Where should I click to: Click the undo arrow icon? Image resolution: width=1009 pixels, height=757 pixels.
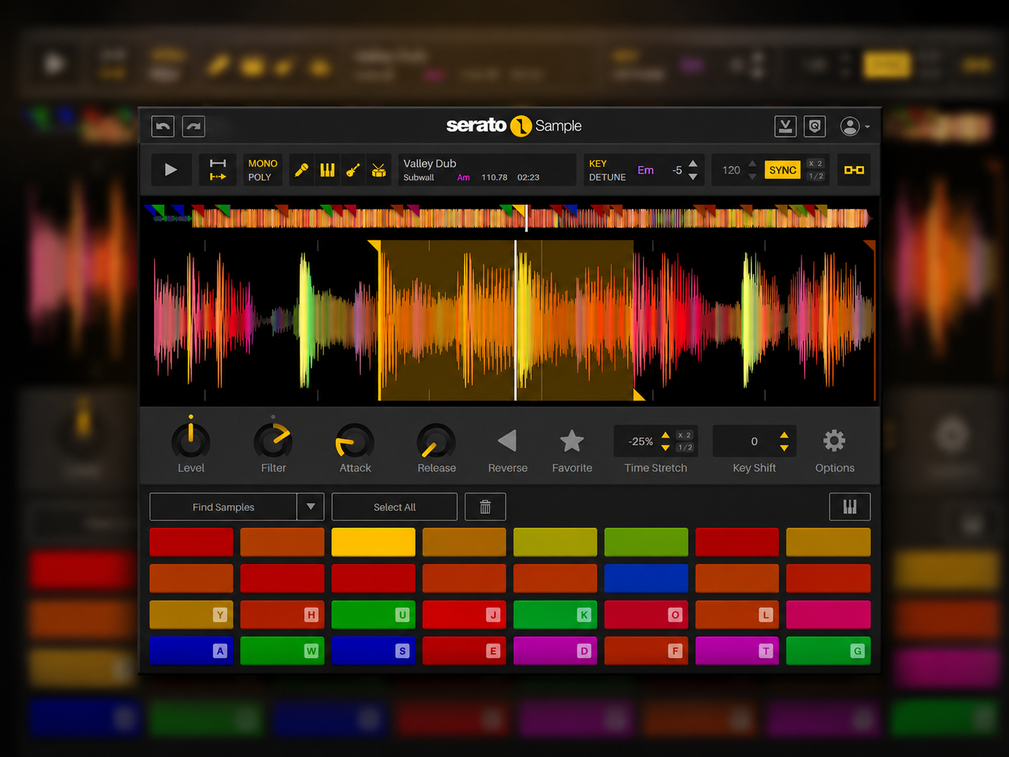[x=163, y=126]
